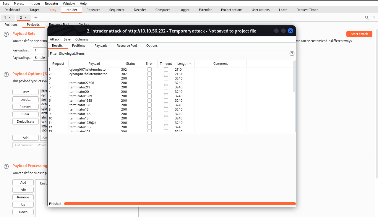
Task: Select the request 1 cyborg007haloterminator row
Action: click(x=170, y=69)
